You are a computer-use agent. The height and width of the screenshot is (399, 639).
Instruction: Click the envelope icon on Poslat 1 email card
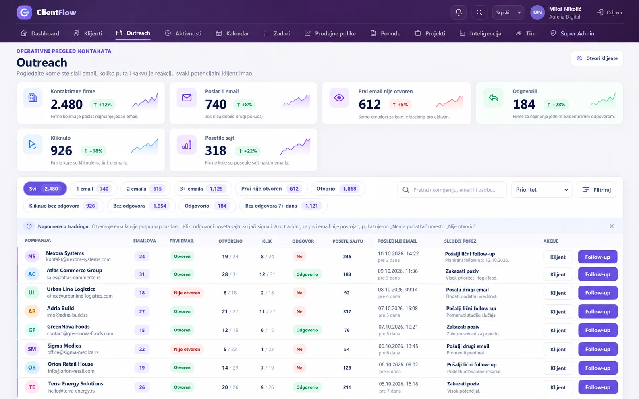point(187,98)
